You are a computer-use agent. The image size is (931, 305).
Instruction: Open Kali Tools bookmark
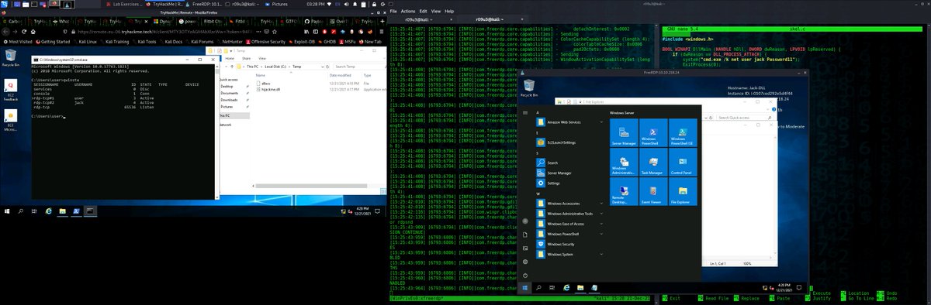[146, 41]
